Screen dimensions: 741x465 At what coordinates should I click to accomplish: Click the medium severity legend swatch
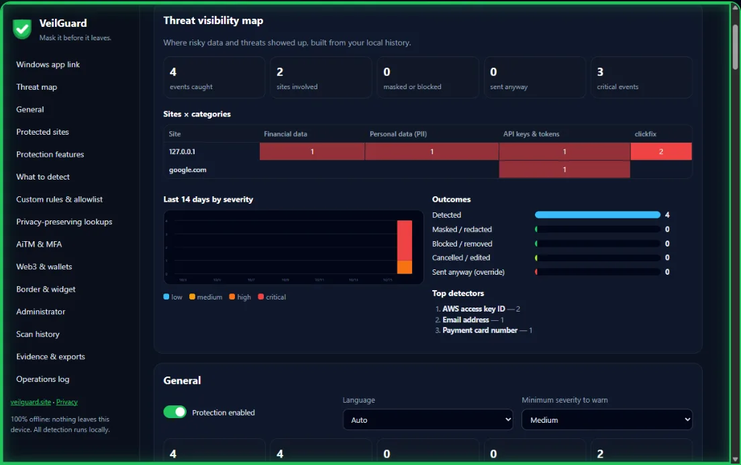tap(192, 297)
